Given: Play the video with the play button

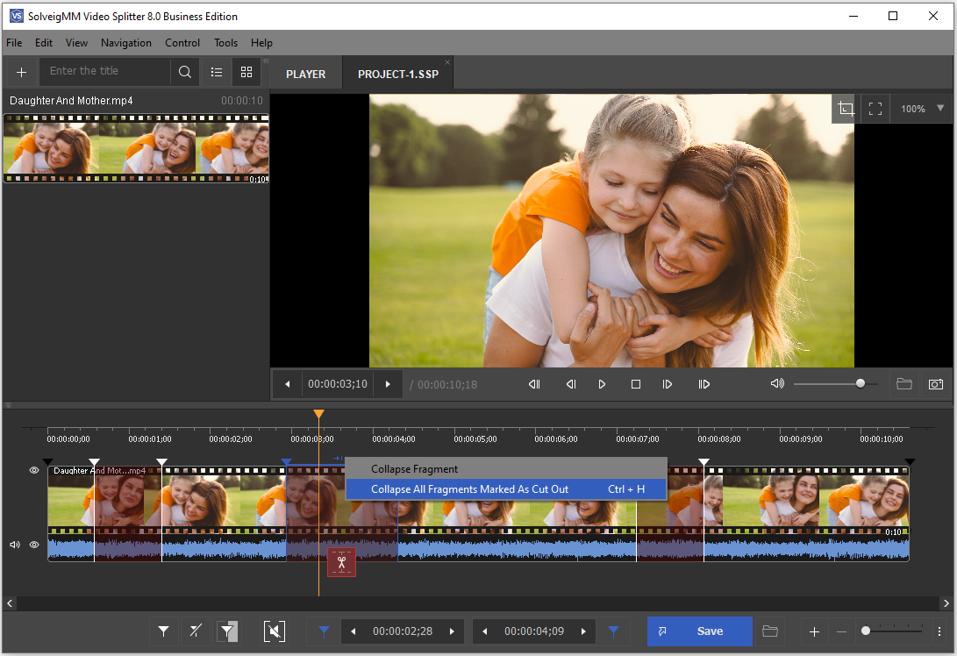Looking at the screenshot, I should click(601, 384).
